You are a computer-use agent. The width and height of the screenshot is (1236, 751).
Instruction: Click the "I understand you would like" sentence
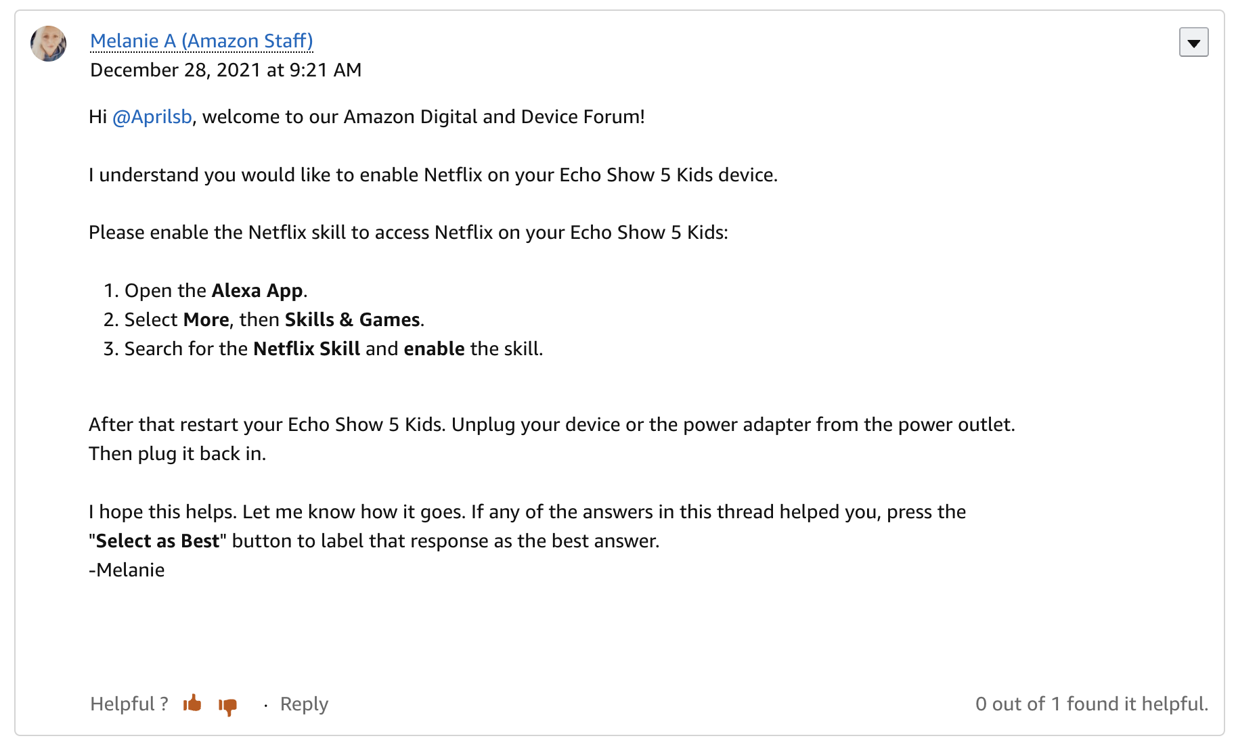[x=433, y=175]
